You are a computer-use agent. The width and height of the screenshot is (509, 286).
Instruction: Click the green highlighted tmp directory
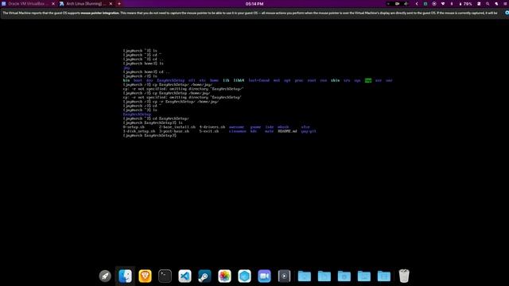[368, 80]
